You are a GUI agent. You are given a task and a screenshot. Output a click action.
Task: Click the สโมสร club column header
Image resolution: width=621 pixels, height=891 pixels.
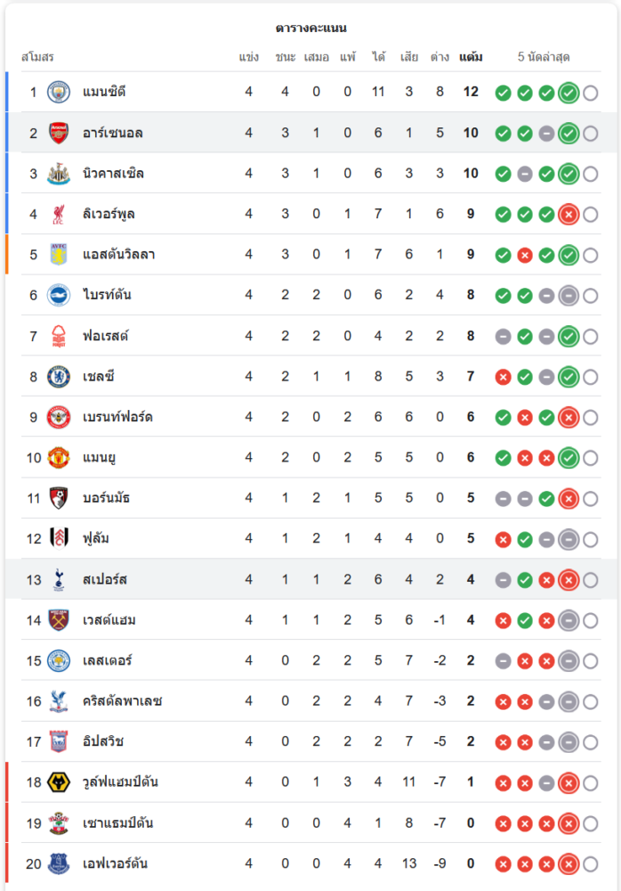tap(37, 57)
